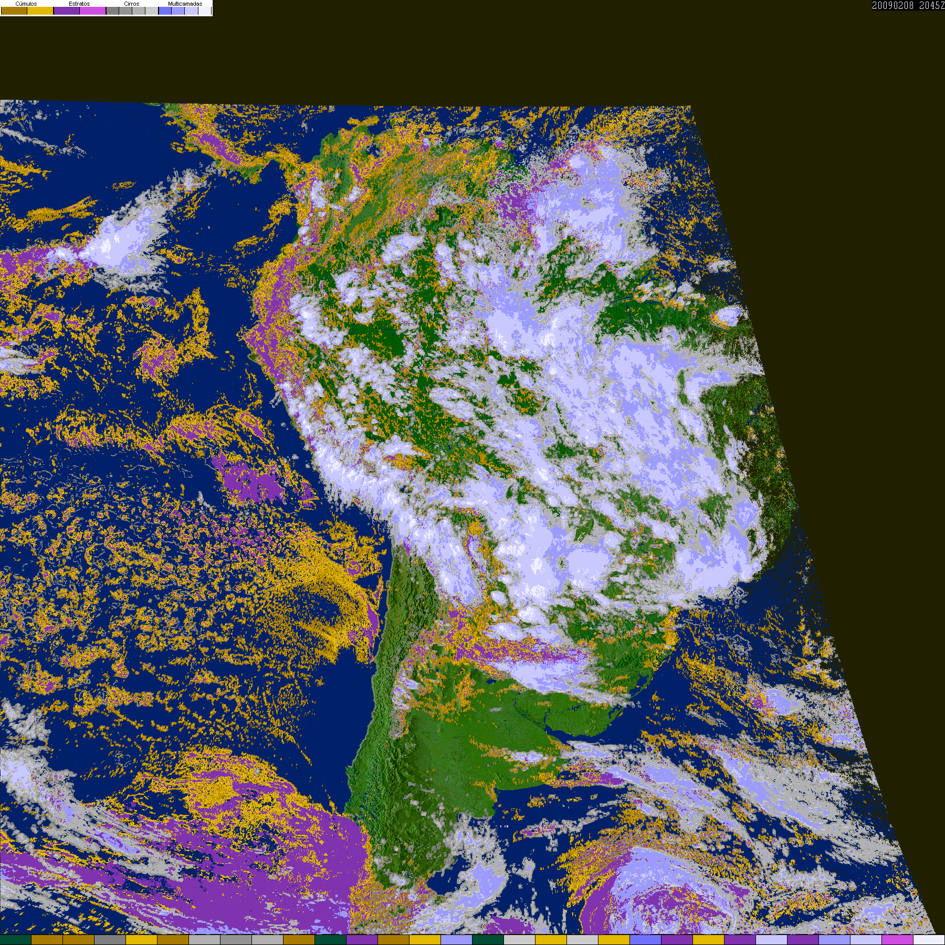Select the last white bottom bar segment
945x945 pixels.
[x=929, y=940]
